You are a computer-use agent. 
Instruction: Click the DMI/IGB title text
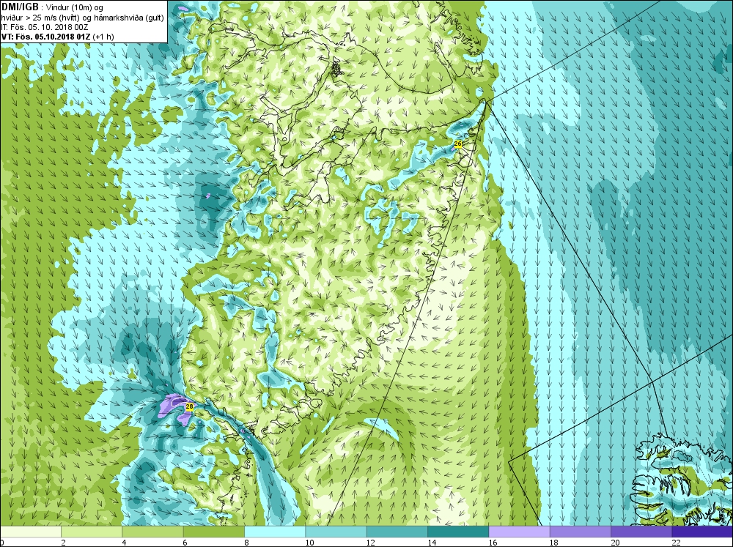pyautogui.click(x=20, y=7)
